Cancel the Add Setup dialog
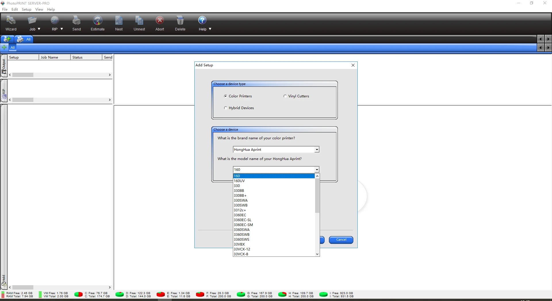Screen dimensions: 552x301 click(x=341, y=240)
